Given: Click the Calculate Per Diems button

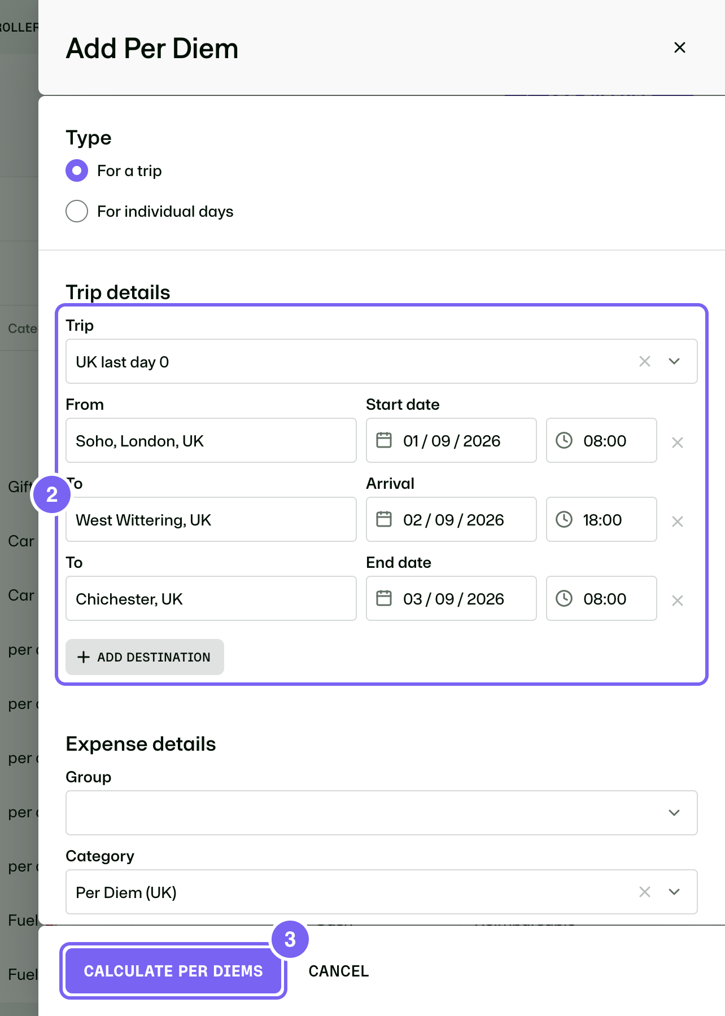Looking at the screenshot, I should tap(173, 971).
